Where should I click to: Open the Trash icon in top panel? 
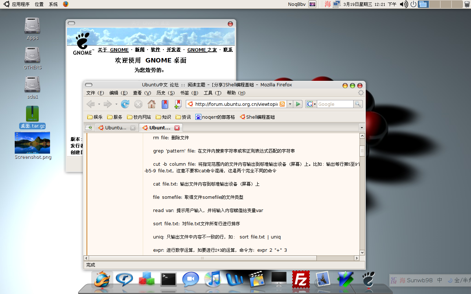point(467,4)
